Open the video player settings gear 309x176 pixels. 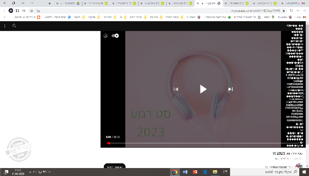(x=106, y=36)
